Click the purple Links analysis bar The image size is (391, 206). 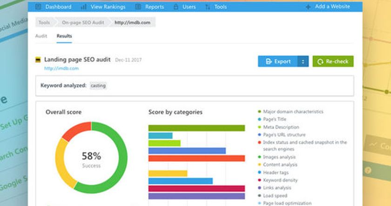click(x=196, y=196)
